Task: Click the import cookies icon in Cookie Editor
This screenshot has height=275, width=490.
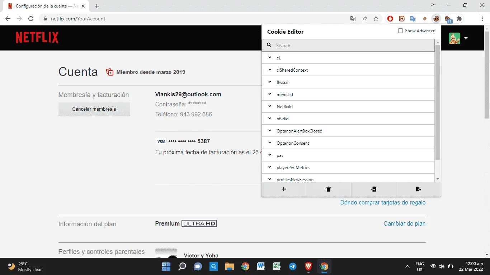Action: click(x=374, y=189)
